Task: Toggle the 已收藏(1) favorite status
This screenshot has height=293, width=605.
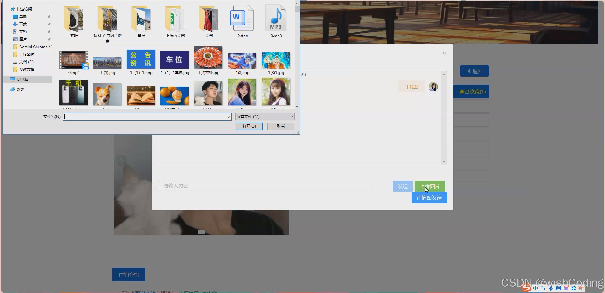Action: point(471,91)
